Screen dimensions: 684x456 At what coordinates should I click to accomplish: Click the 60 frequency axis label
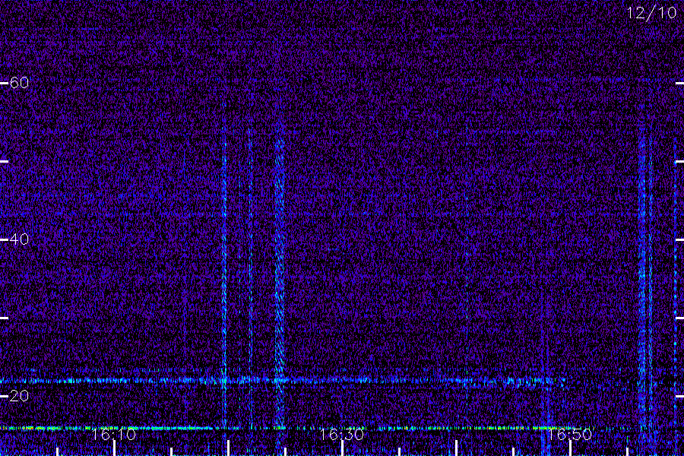[19, 83]
